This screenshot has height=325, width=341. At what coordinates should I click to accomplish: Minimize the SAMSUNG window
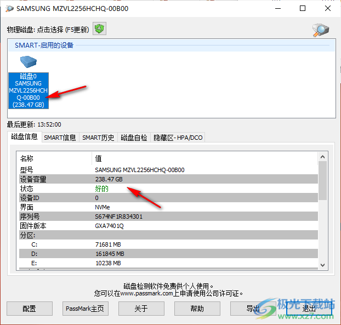coord(278,8)
